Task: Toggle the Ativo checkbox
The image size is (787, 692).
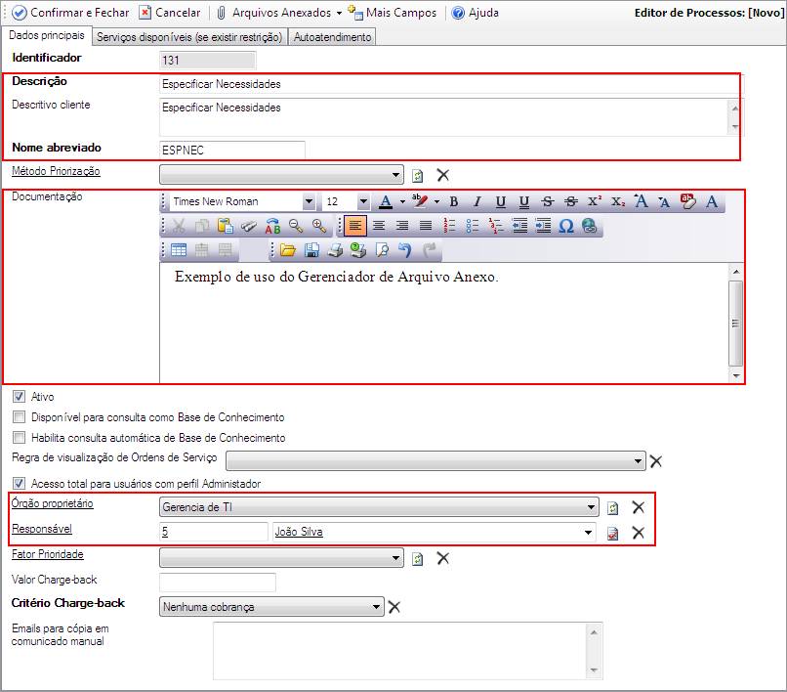Action: point(20,396)
